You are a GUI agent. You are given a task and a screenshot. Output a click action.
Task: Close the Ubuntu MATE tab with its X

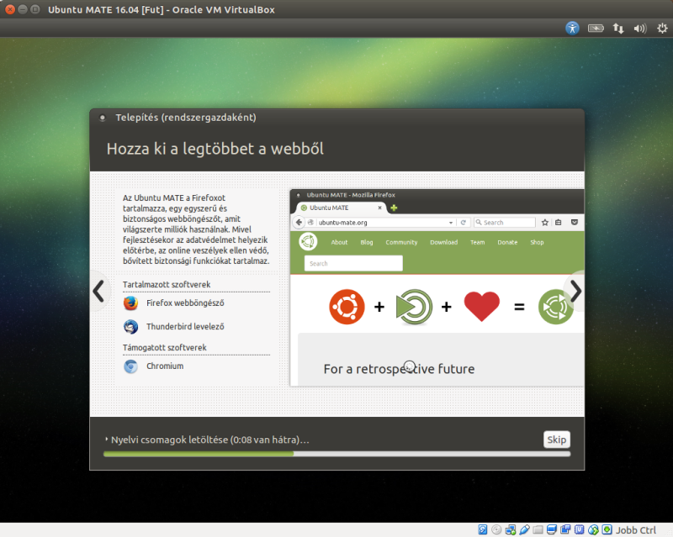[x=379, y=208]
